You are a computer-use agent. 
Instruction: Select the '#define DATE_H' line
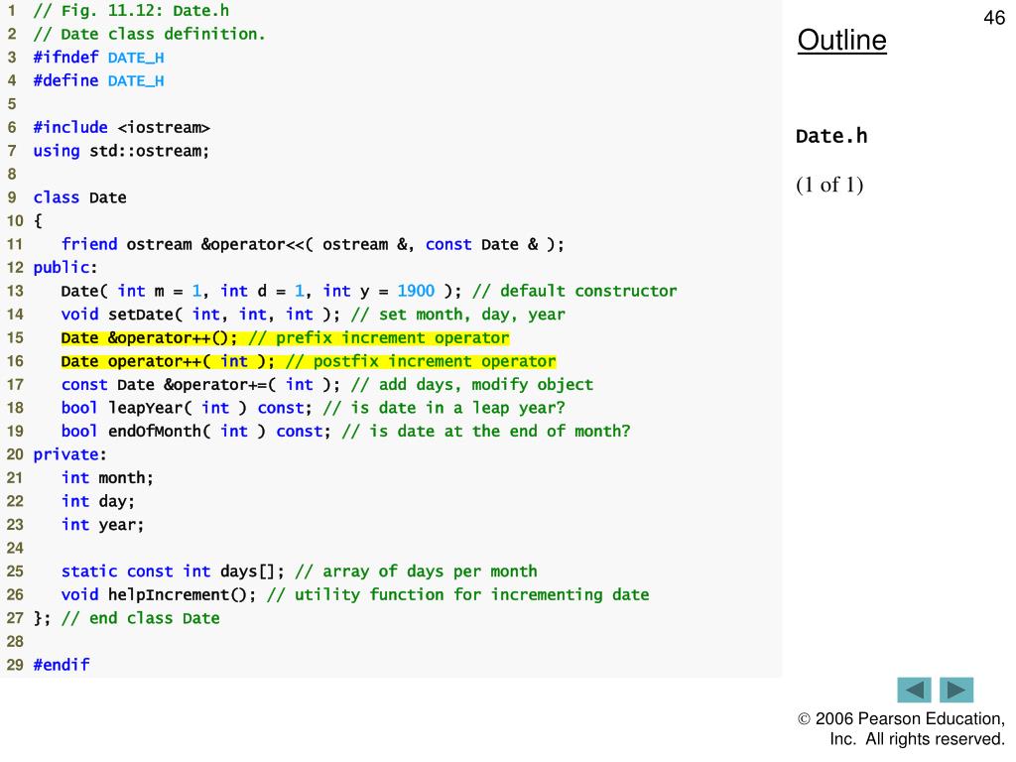(98, 81)
